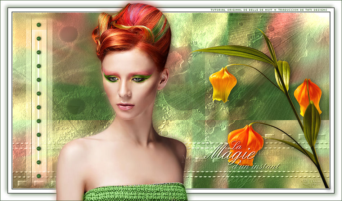
Task: Click the faded reddish circle in the upper-left background
Action: tap(68, 34)
